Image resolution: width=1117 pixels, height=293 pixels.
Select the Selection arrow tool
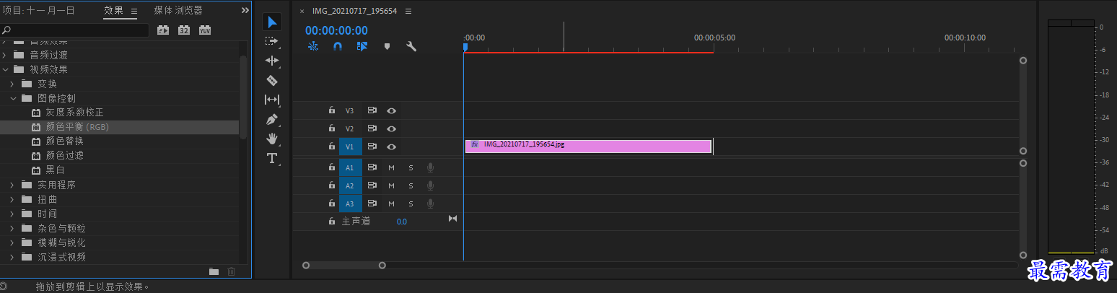point(272,22)
